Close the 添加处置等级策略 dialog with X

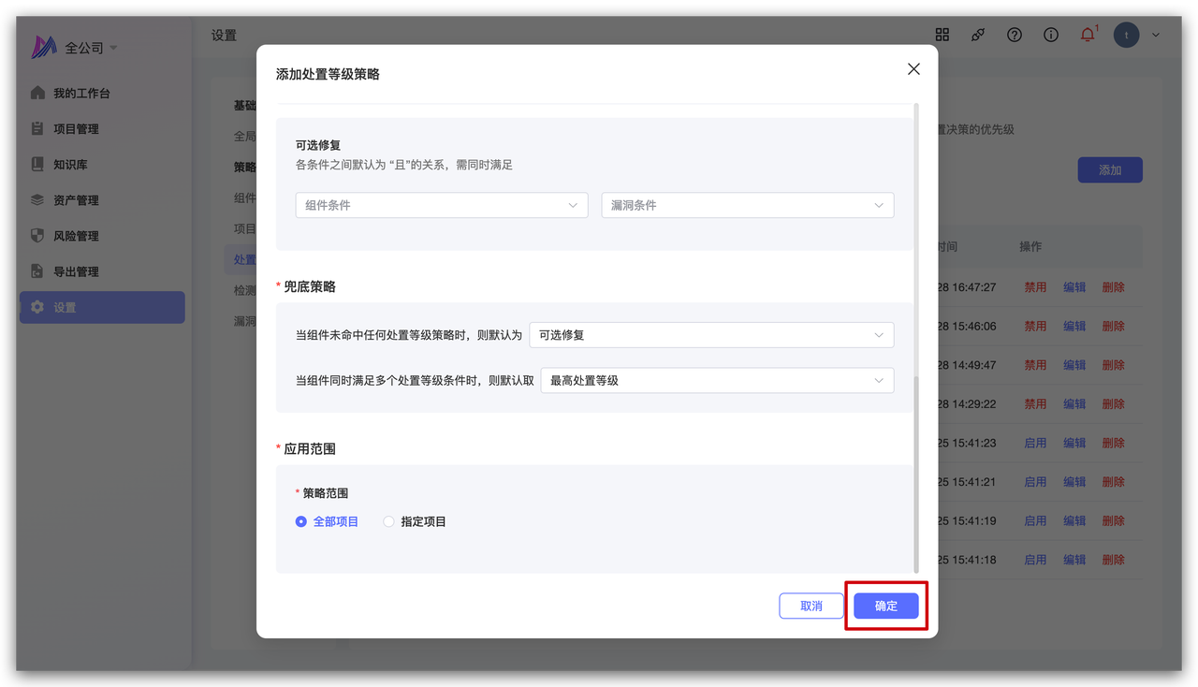[913, 69]
